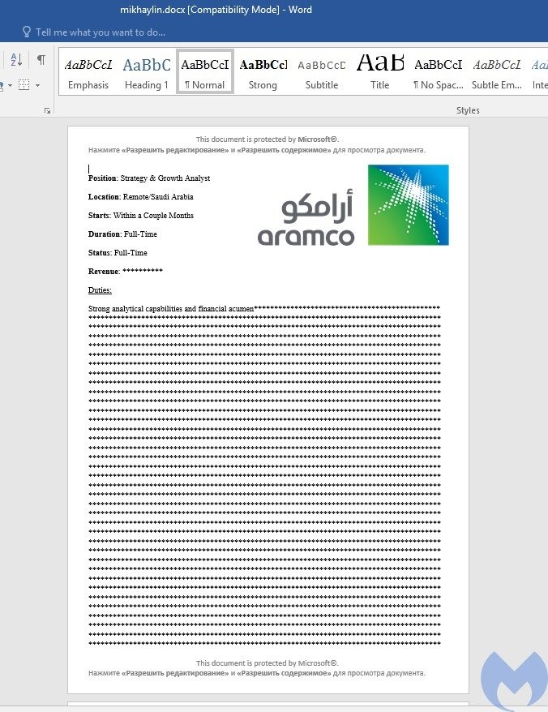Apply the Emphasis style
The width and height of the screenshot is (548, 712).
click(88, 72)
